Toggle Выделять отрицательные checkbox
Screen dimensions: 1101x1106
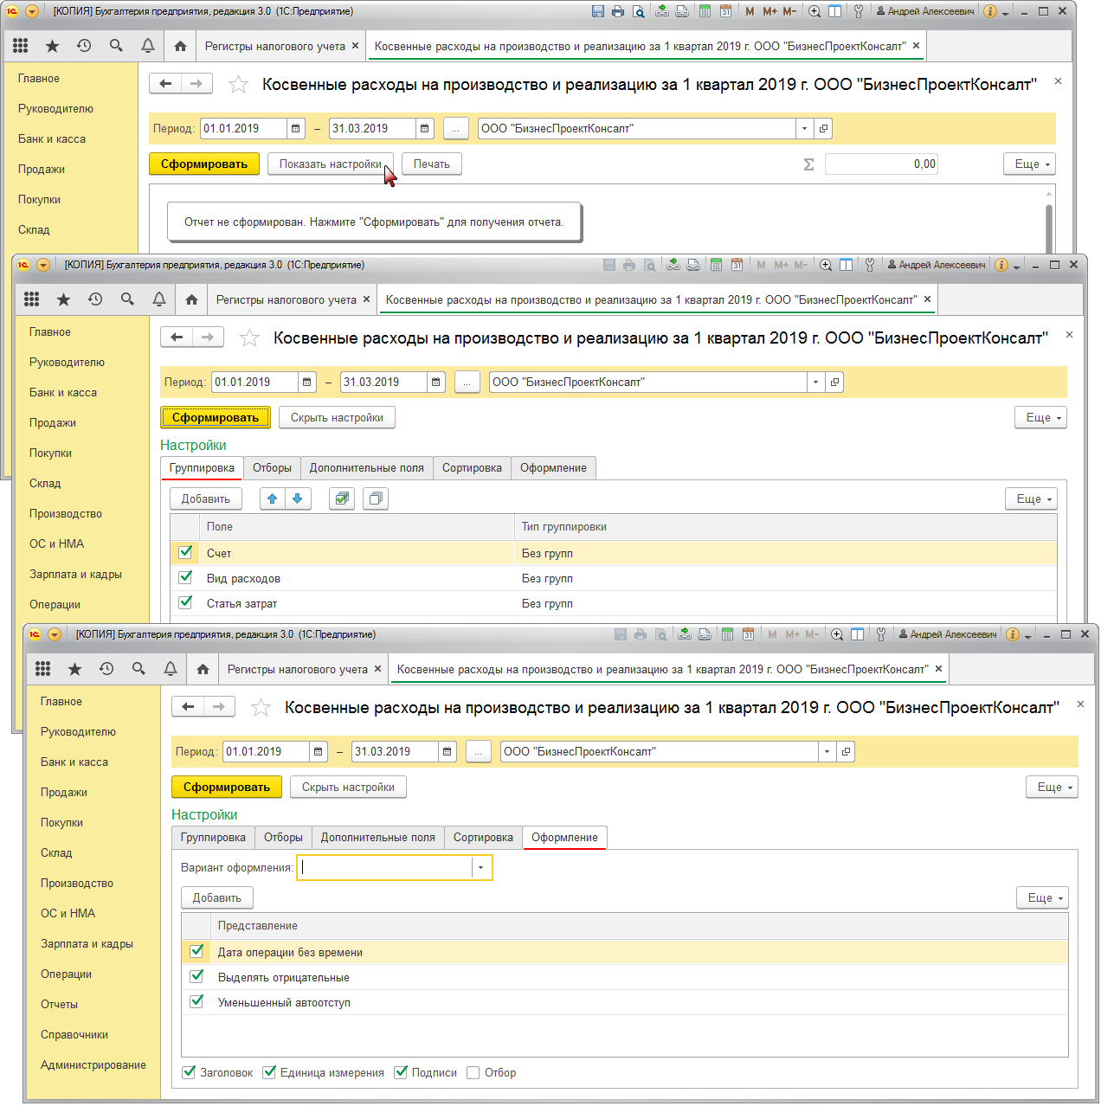click(196, 976)
